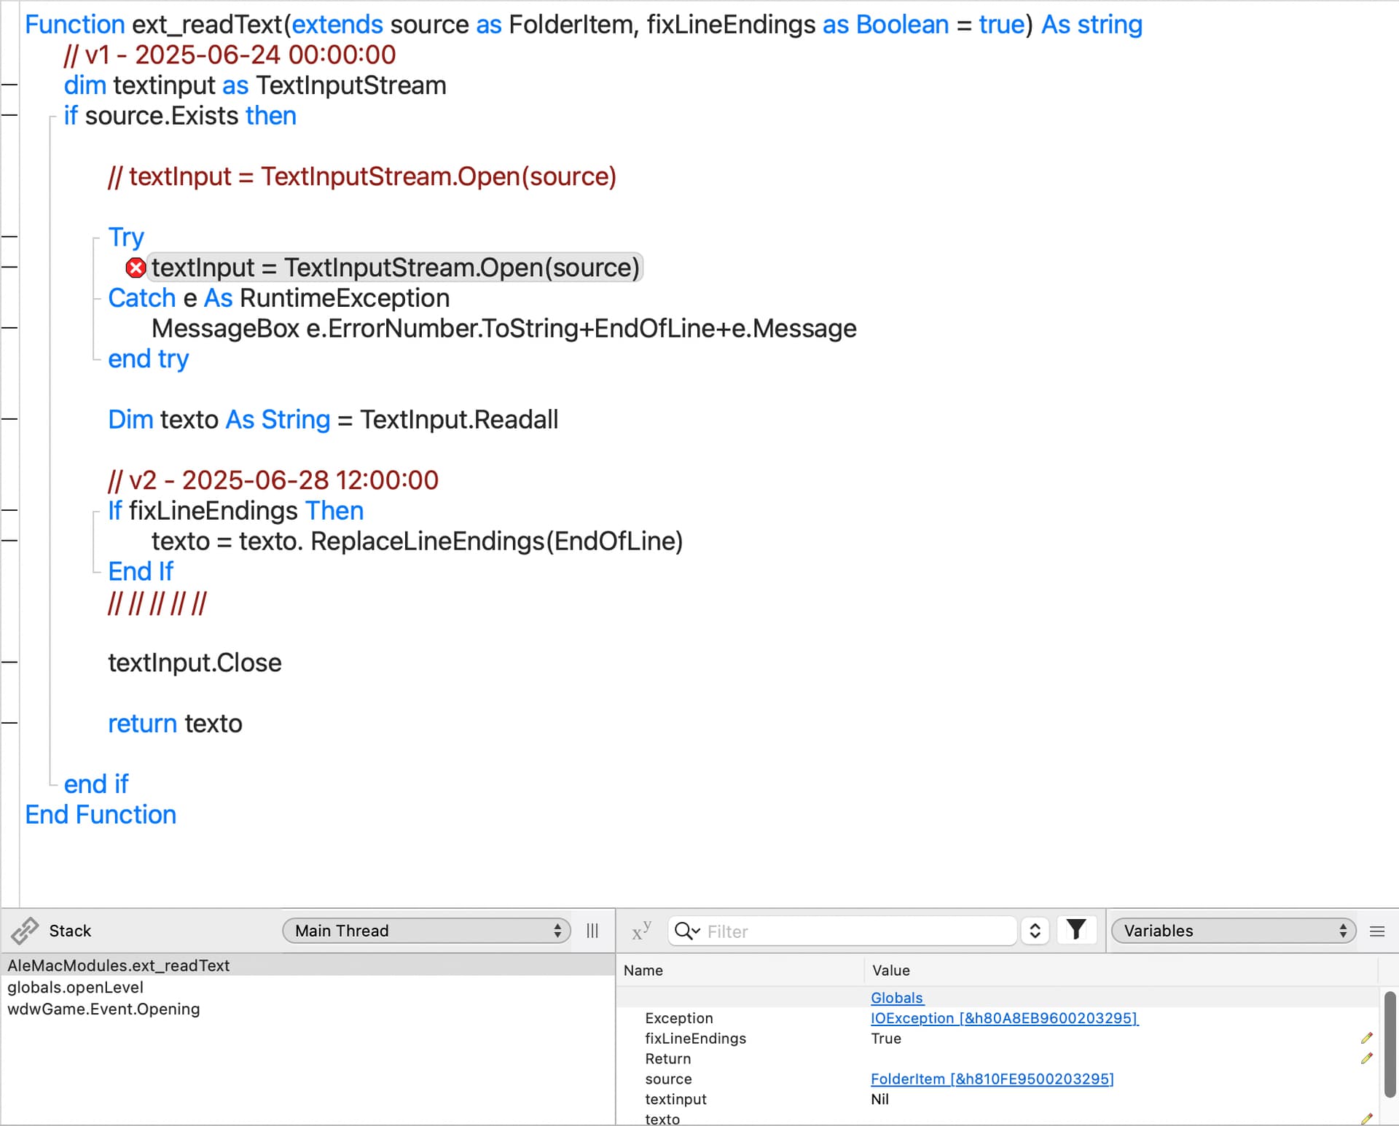Toggle breakpoint on 'If fixLineEndings Then' line
The image size is (1399, 1126).
(x=9, y=511)
